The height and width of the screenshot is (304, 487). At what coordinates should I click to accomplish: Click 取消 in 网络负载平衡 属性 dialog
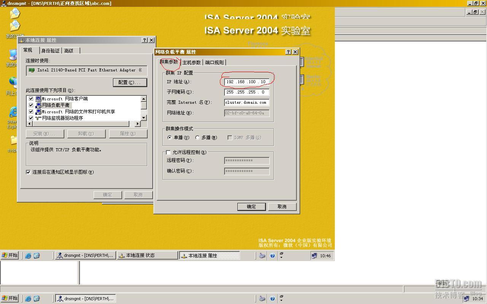pyautogui.click(x=282, y=207)
